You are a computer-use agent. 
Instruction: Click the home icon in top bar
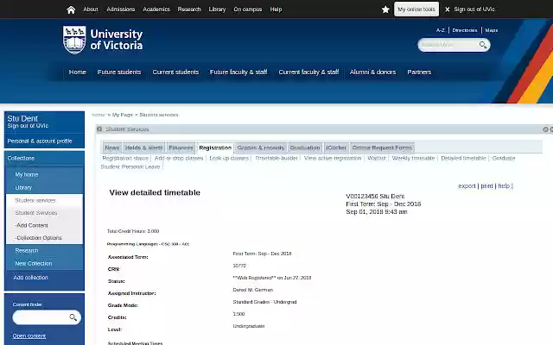(x=71, y=9)
